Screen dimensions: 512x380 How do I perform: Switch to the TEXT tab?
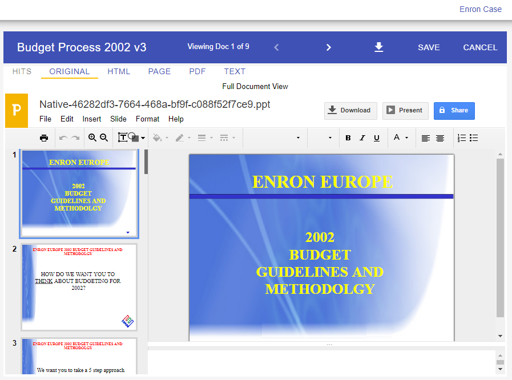point(235,71)
